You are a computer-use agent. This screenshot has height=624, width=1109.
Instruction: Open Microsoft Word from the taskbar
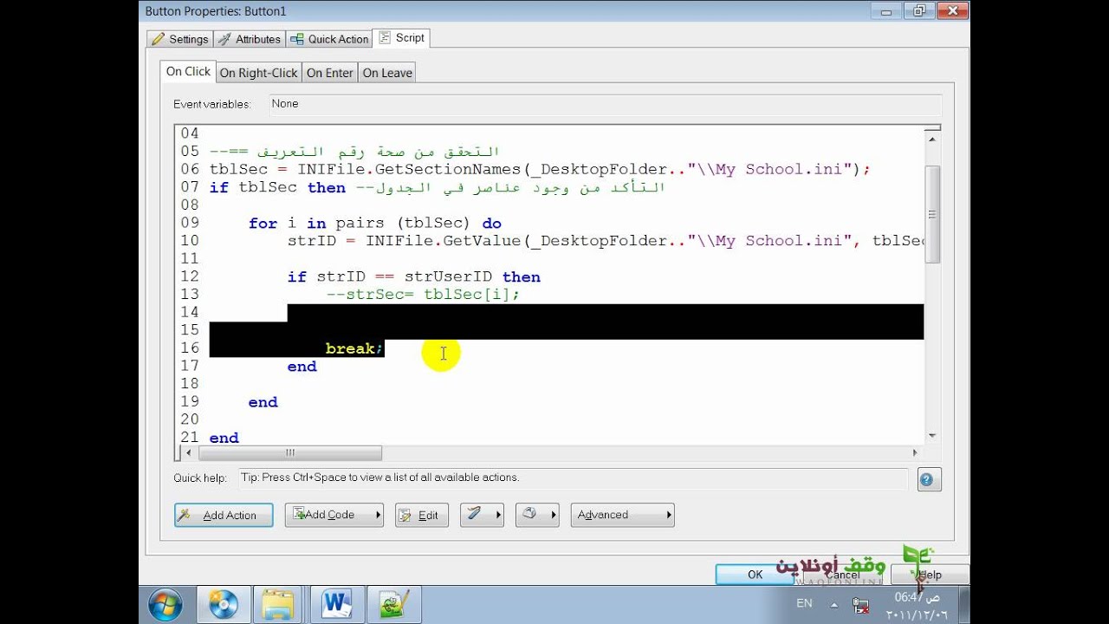pyautogui.click(x=335, y=604)
